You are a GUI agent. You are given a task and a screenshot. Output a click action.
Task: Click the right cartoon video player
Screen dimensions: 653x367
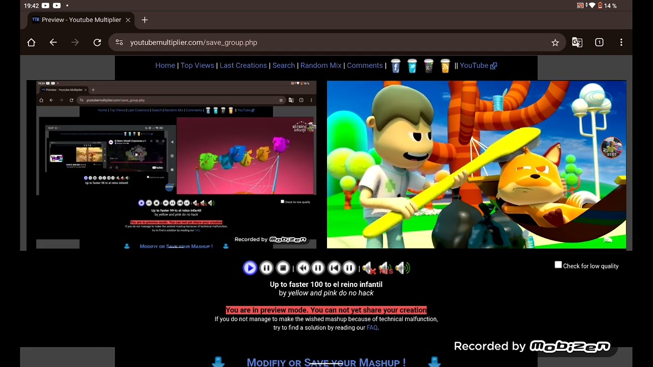pos(476,164)
